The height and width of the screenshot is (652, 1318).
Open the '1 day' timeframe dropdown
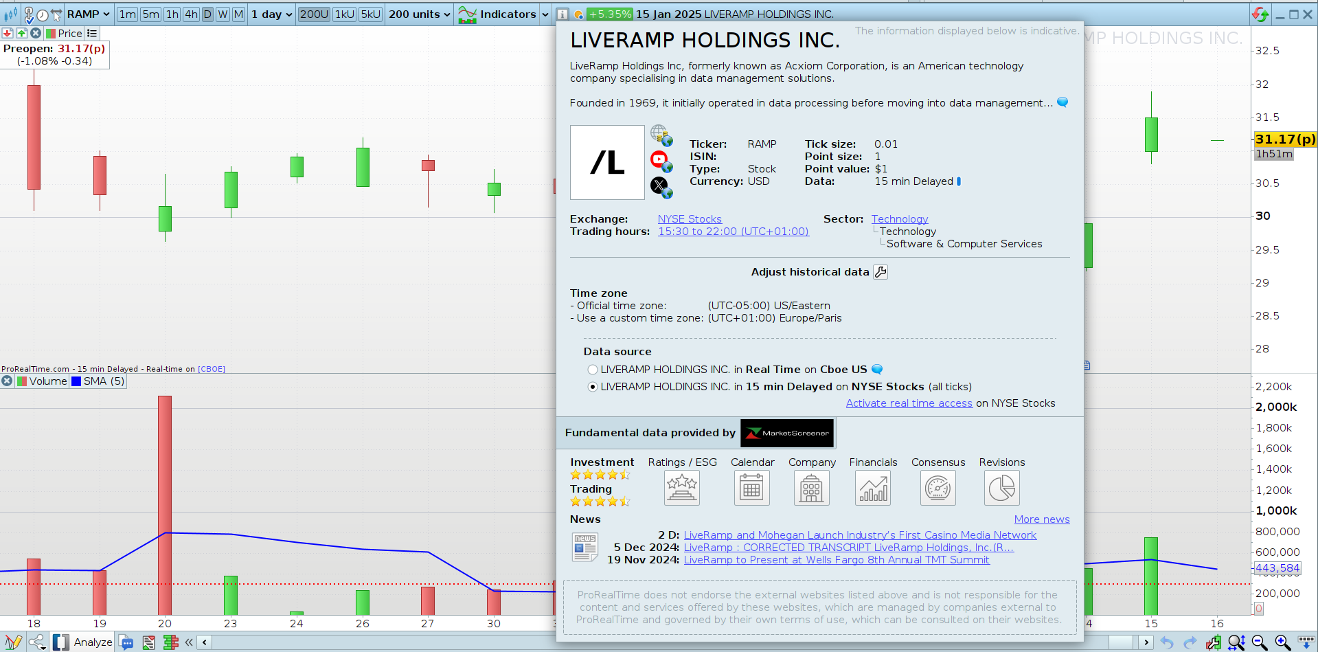click(271, 14)
